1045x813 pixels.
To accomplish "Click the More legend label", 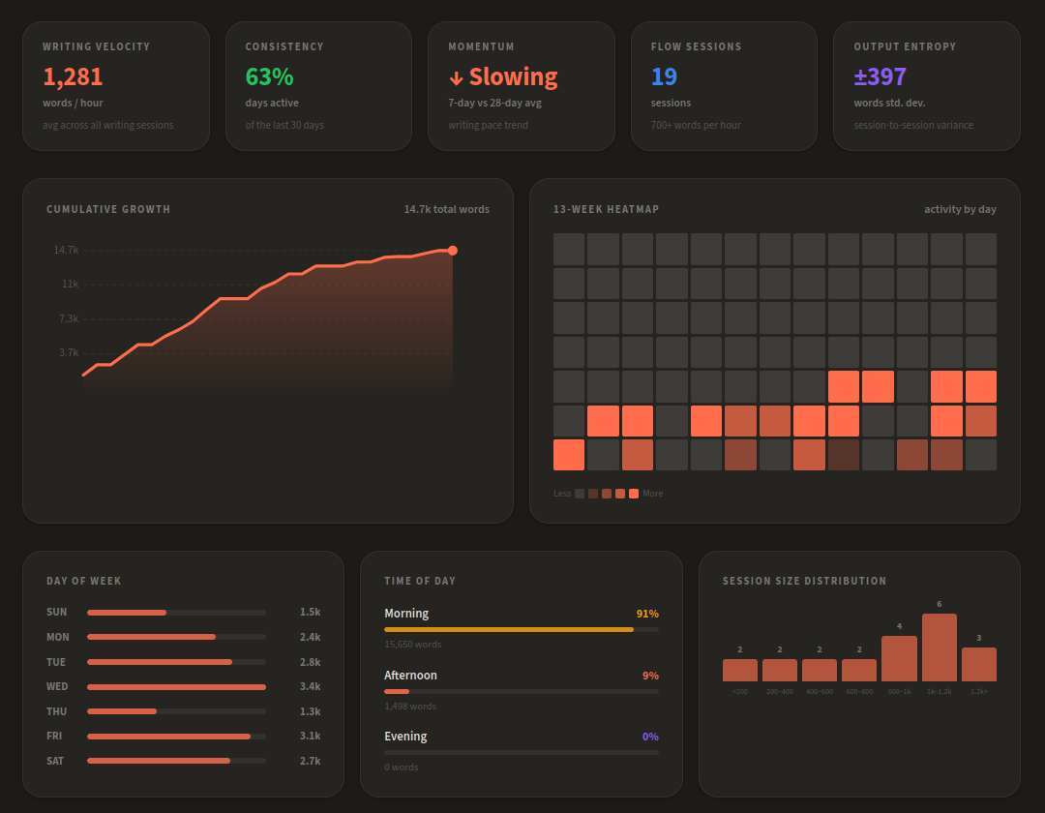I will [652, 494].
